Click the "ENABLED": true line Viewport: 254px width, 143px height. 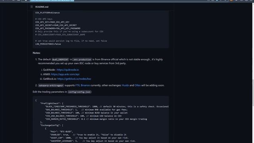click(88, 135)
